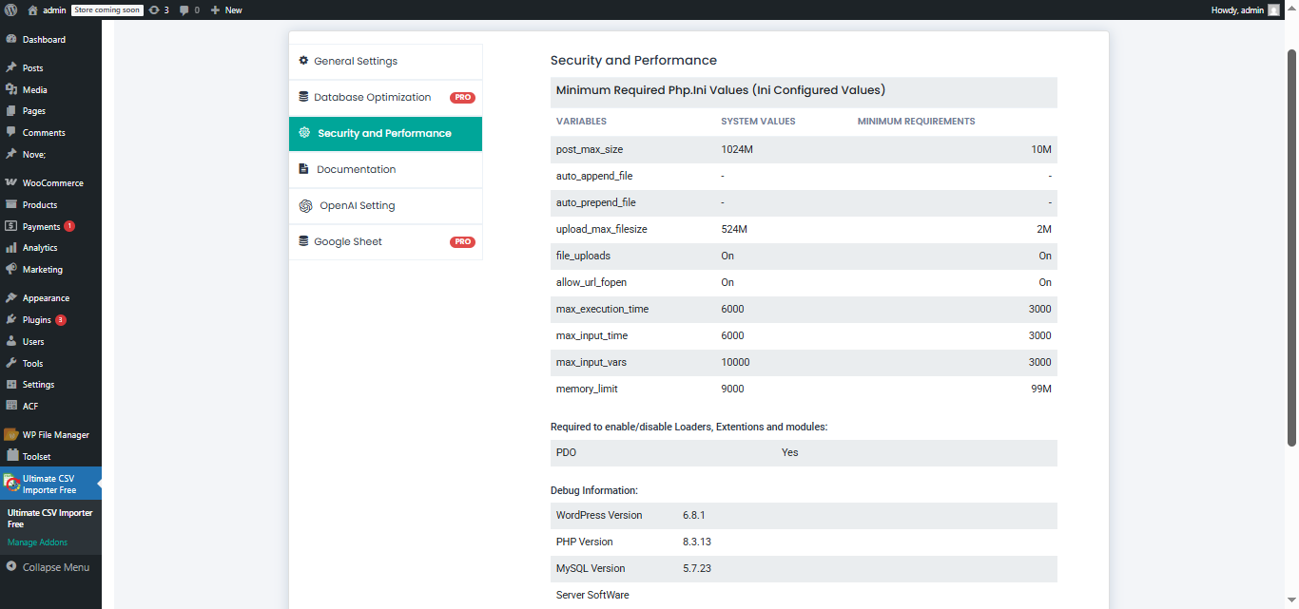Click the Google Sheet stack icon
Image resolution: width=1299 pixels, height=609 pixels.
[305, 241]
